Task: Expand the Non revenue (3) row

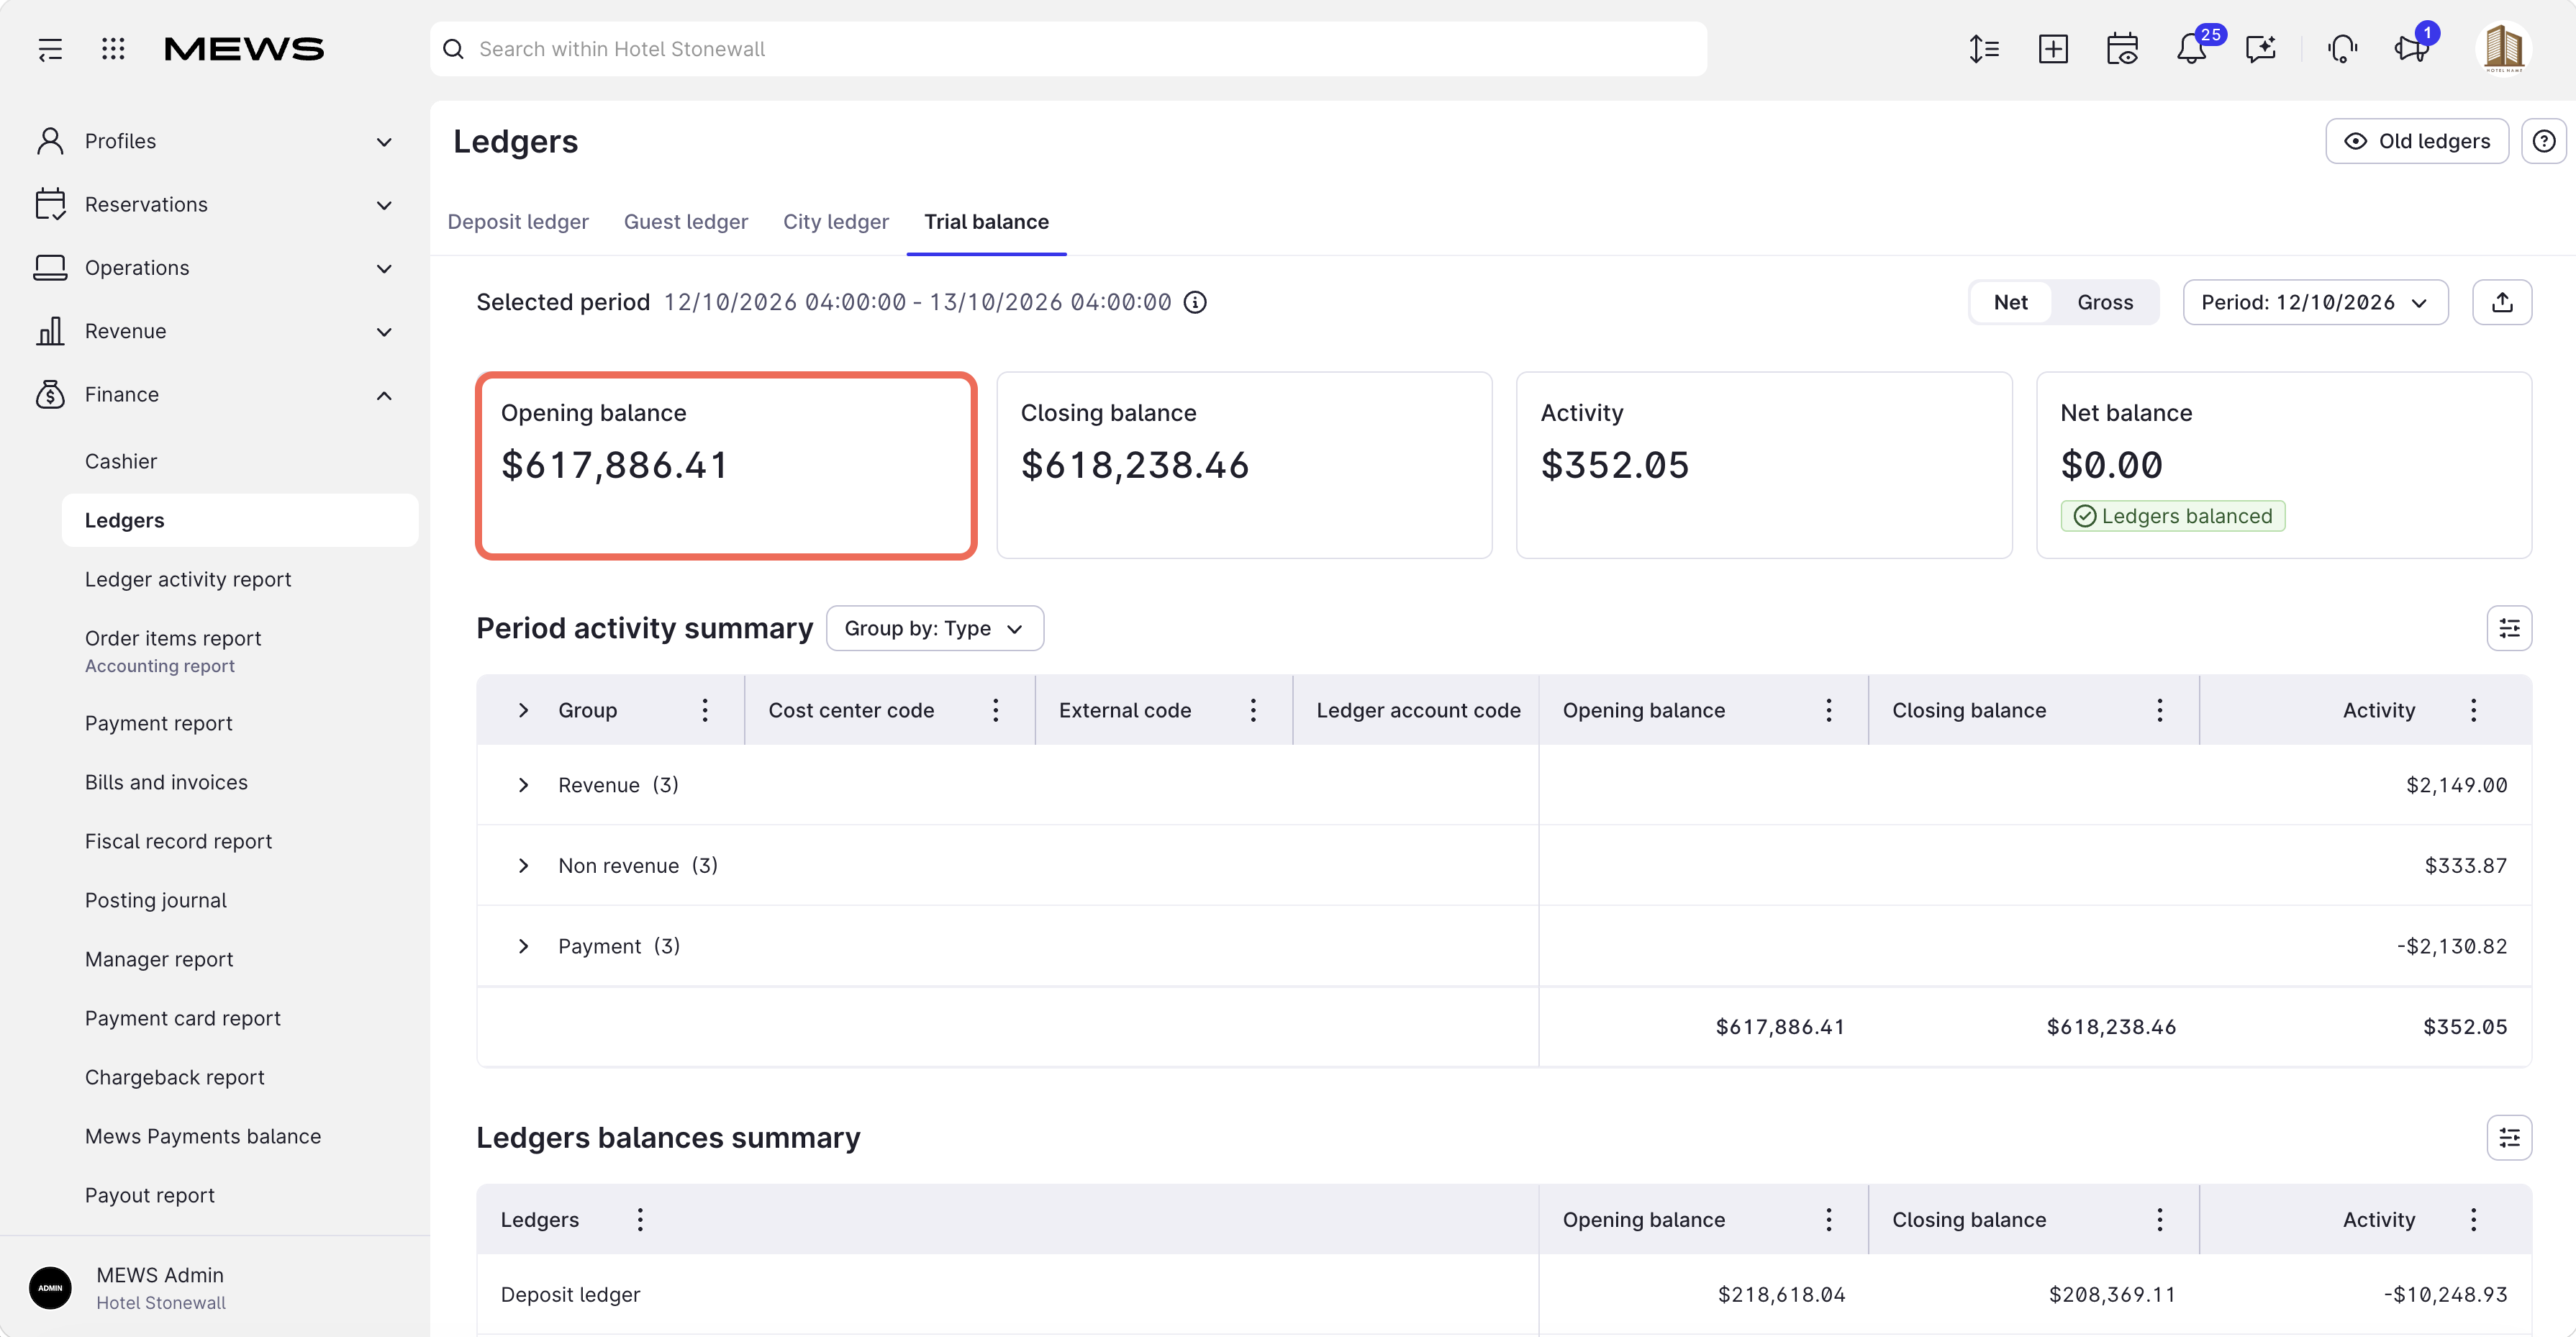Action: 523,866
